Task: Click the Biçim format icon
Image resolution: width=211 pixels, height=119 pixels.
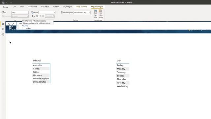Action: pyautogui.click(x=32, y=13)
